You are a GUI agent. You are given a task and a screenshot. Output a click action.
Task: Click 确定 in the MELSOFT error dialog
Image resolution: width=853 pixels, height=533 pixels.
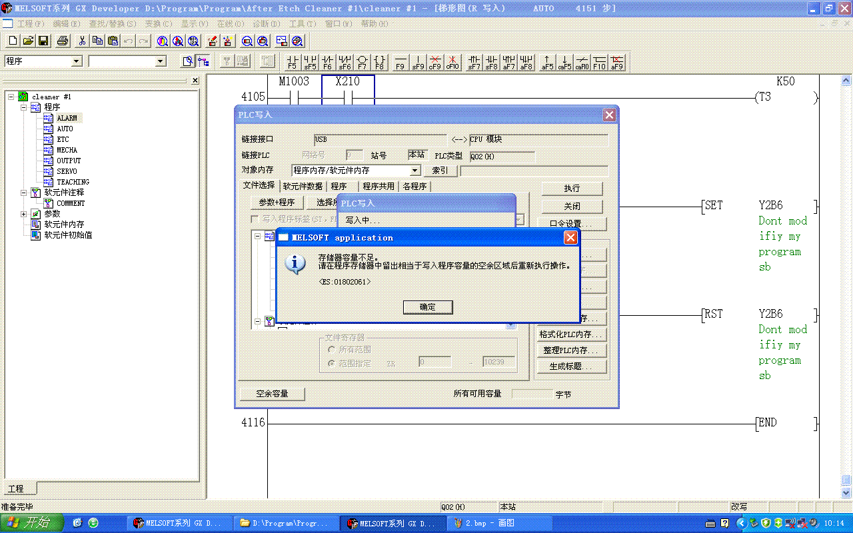click(x=427, y=307)
